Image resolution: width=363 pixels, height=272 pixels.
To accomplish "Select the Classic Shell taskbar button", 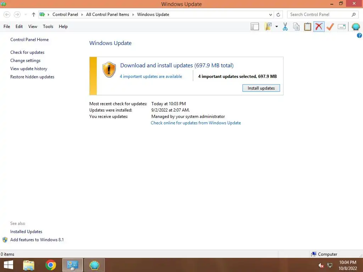I will click(x=94, y=265).
